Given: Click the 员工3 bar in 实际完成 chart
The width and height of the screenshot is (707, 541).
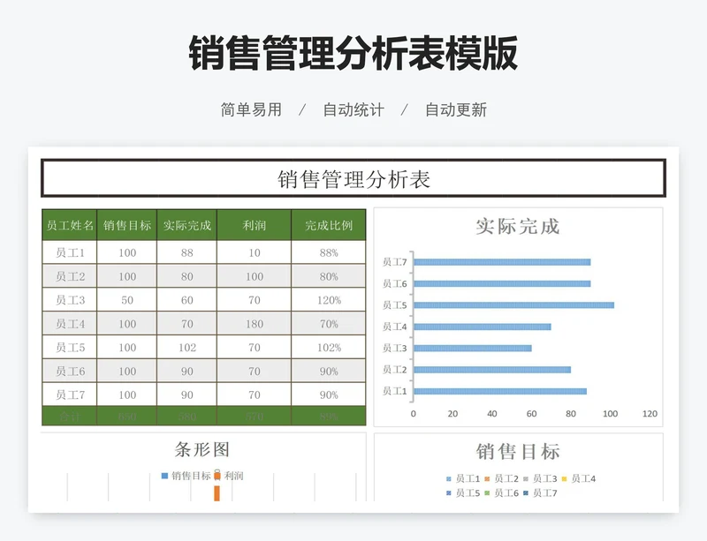Looking at the screenshot, I should point(473,349).
